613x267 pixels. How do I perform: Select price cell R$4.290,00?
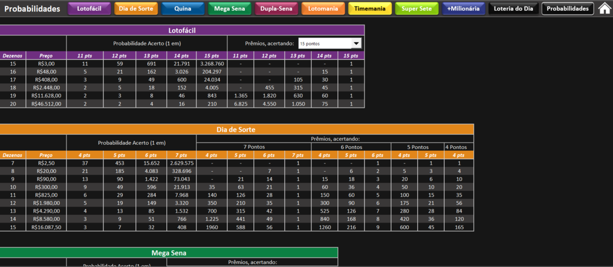point(46,211)
